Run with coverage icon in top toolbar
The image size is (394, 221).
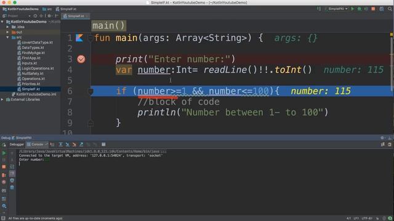pos(366,9)
